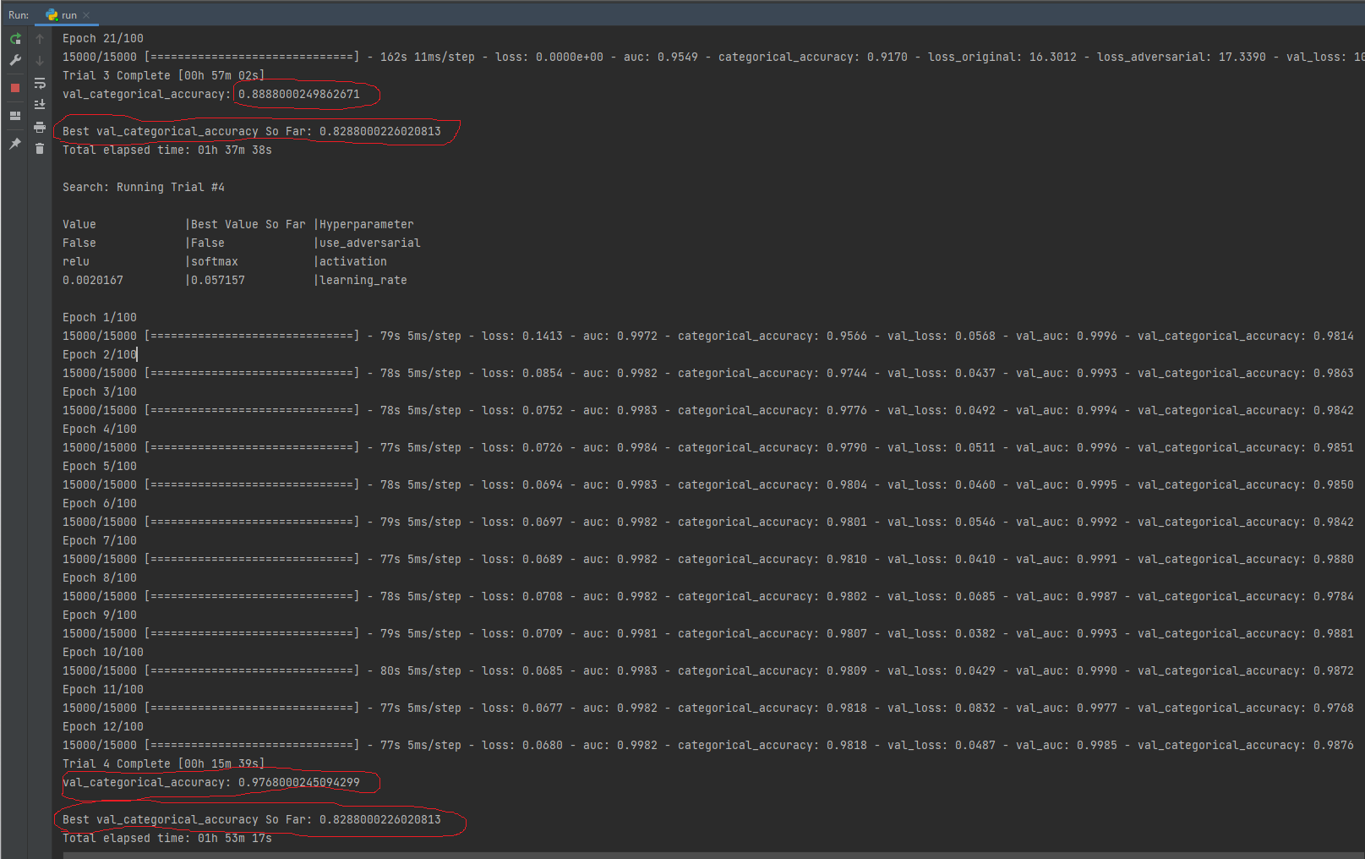Pin the Run tab
Image resolution: width=1365 pixels, height=859 pixels.
point(14,144)
